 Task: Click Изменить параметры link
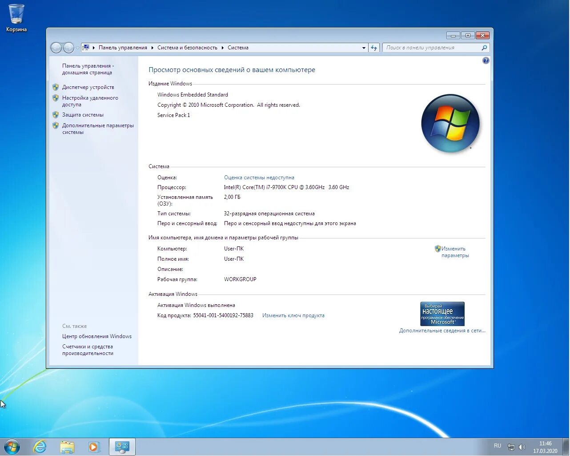(x=455, y=252)
